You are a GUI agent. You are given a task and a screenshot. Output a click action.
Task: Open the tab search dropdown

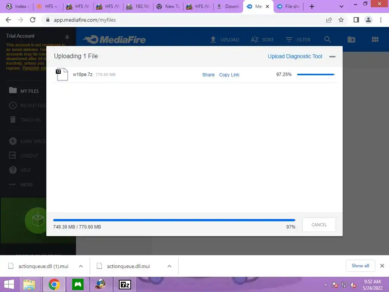tap(342, 6)
